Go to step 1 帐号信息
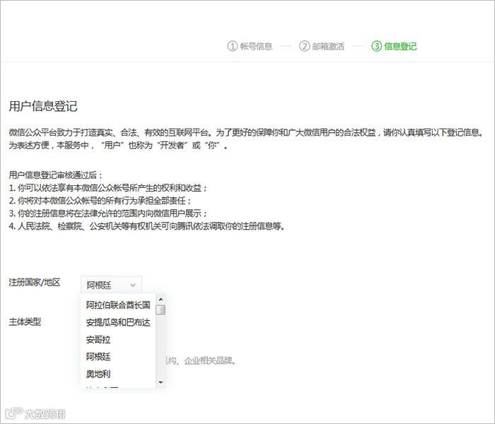The width and height of the screenshot is (495, 424). (250, 47)
